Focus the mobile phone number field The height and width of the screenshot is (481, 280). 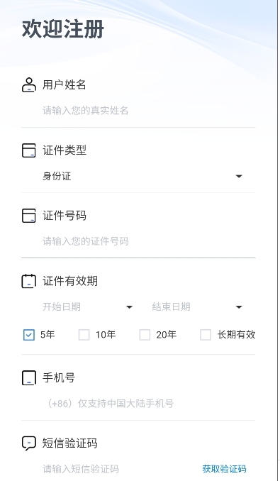149,404
